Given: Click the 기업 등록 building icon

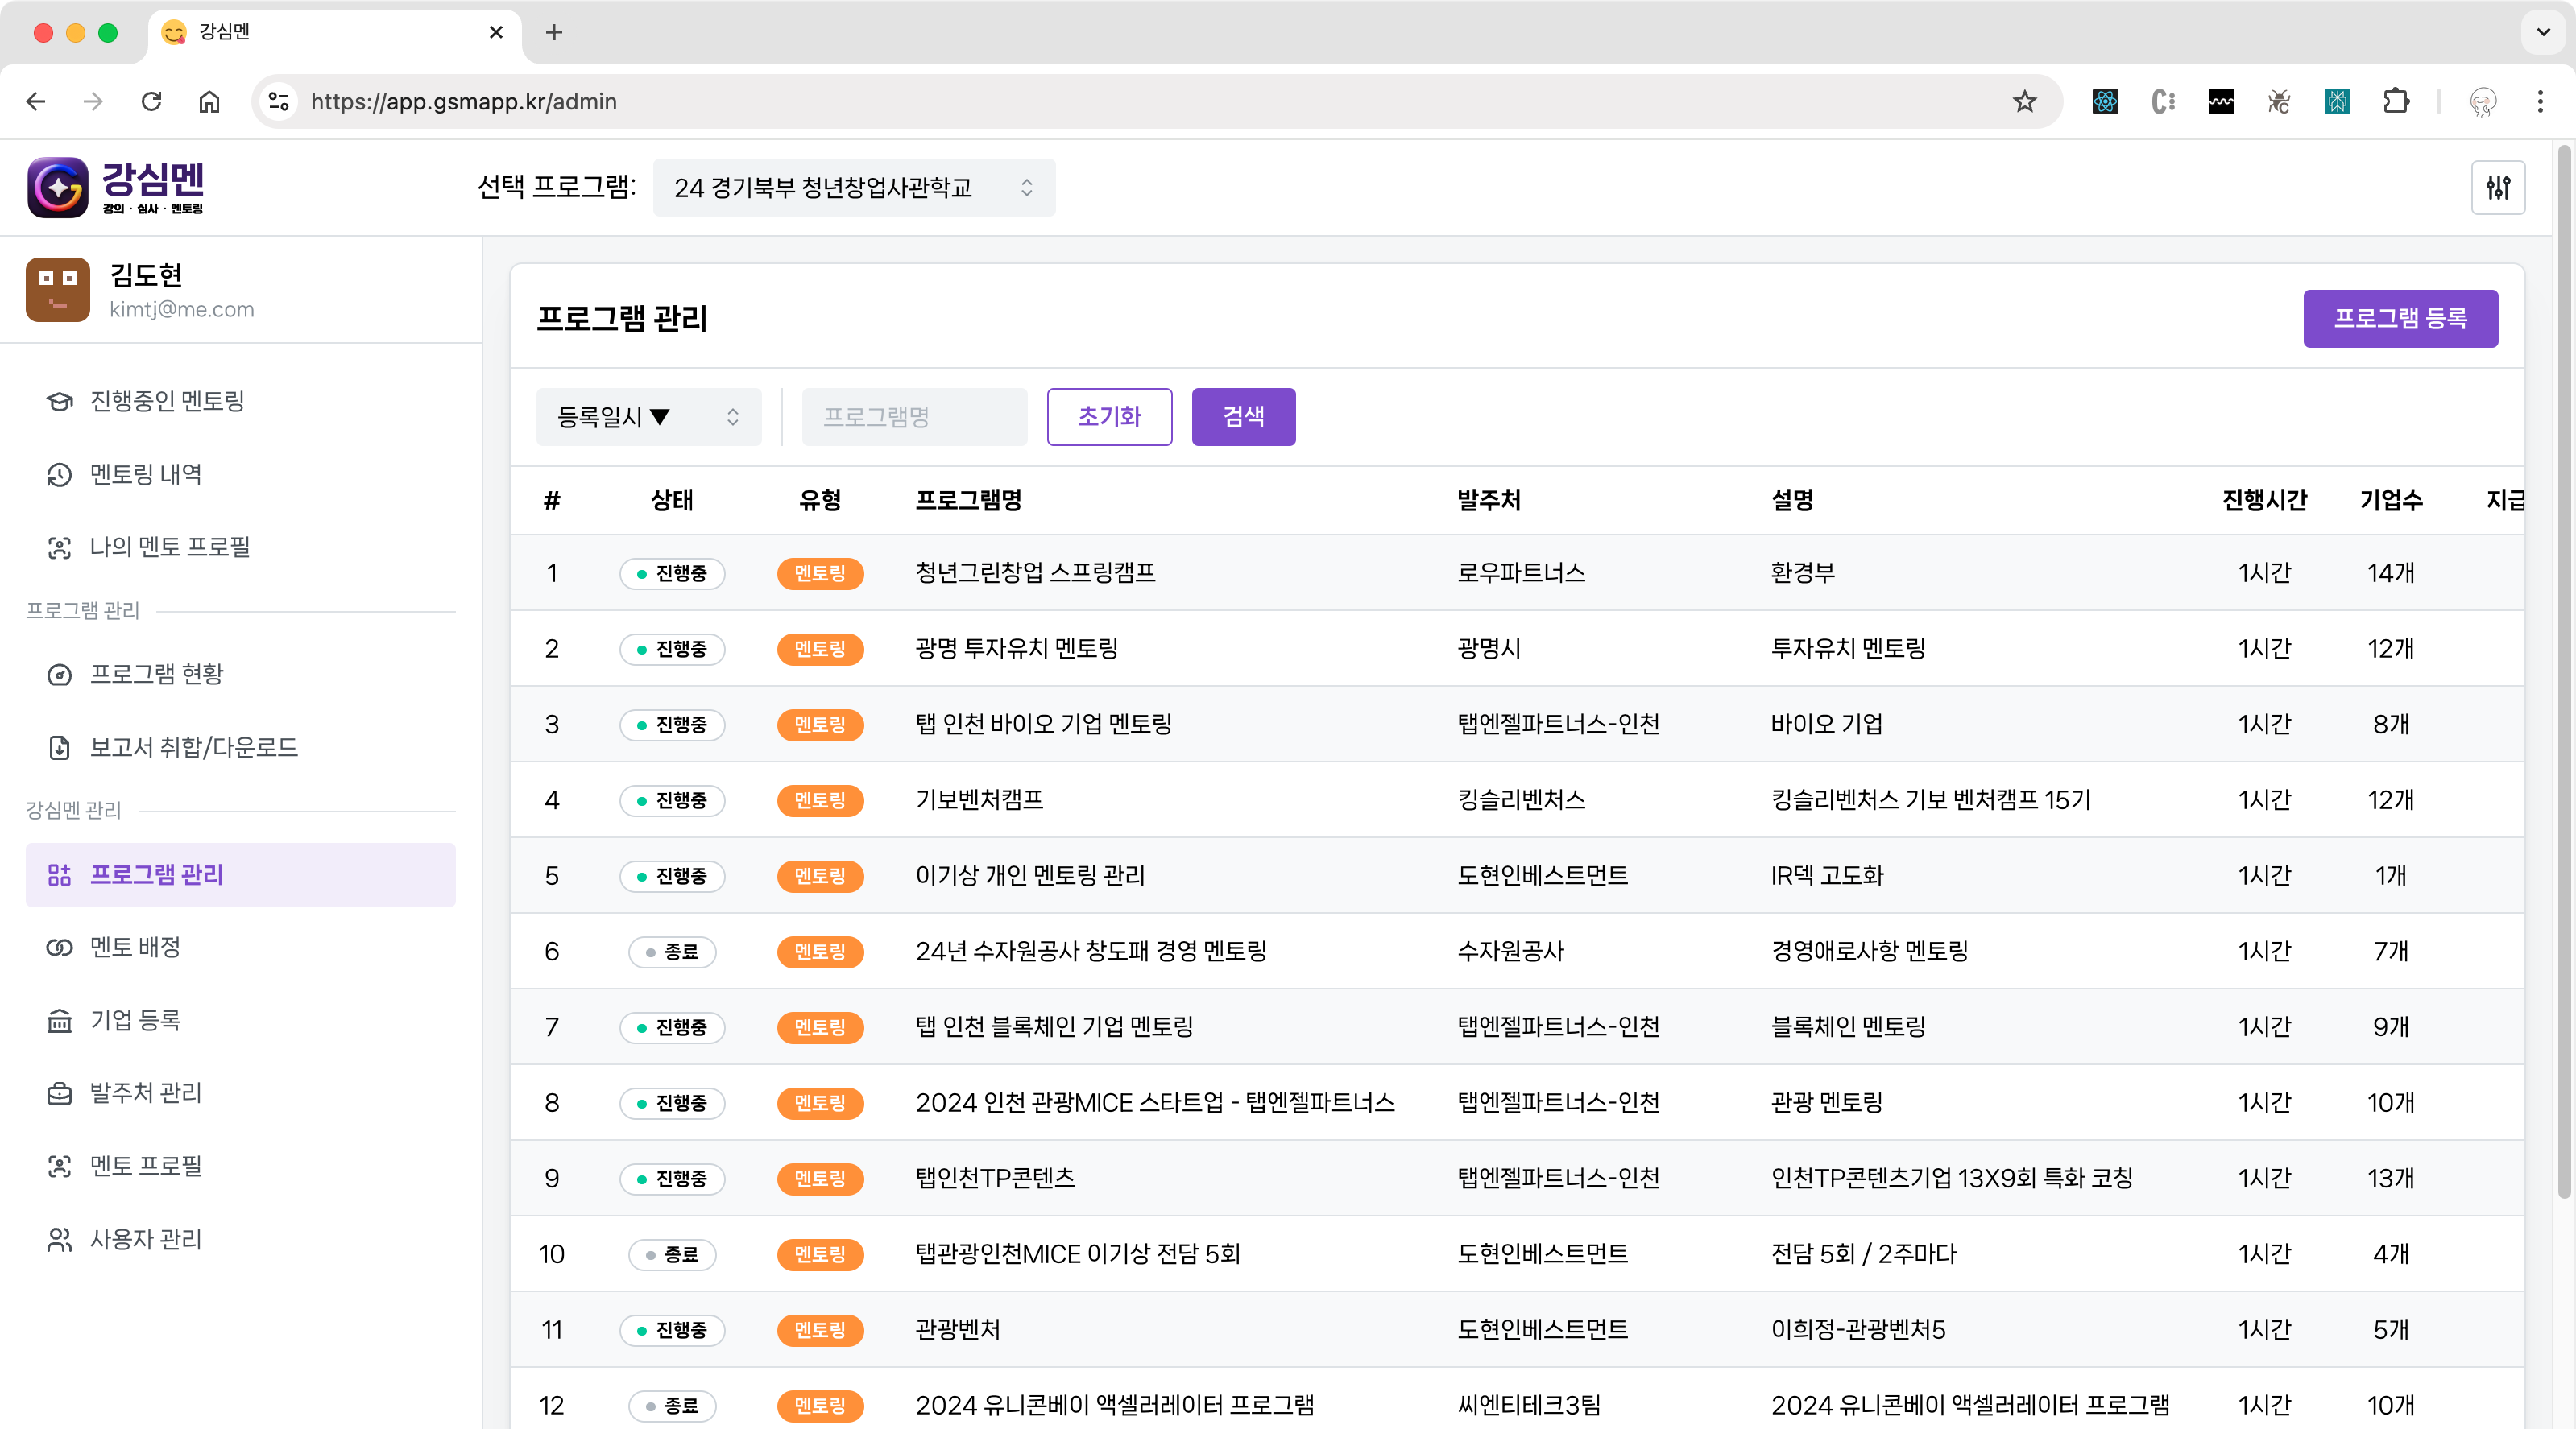Looking at the screenshot, I should [x=59, y=1020].
